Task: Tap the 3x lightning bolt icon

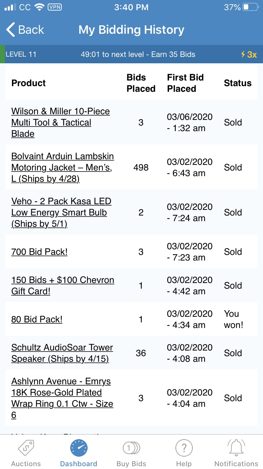Action: pos(243,54)
